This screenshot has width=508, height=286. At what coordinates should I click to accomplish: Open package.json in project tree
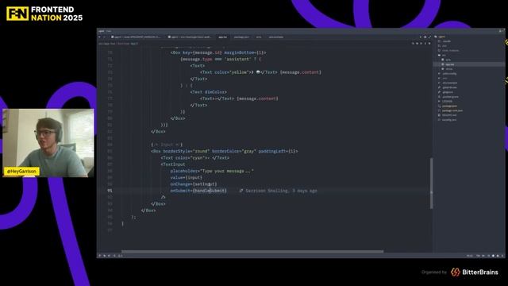pyautogui.click(x=449, y=106)
